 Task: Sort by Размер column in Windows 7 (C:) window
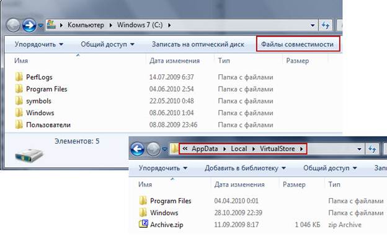pos(298,61)
